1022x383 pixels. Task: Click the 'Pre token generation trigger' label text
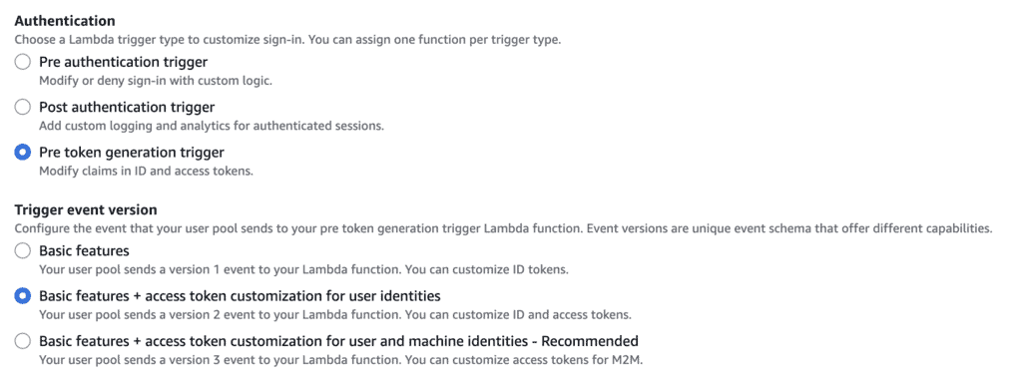click(x=131, y=153)
